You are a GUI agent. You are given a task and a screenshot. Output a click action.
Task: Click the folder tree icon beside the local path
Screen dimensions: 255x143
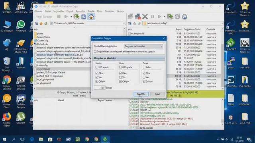[36, 23]
